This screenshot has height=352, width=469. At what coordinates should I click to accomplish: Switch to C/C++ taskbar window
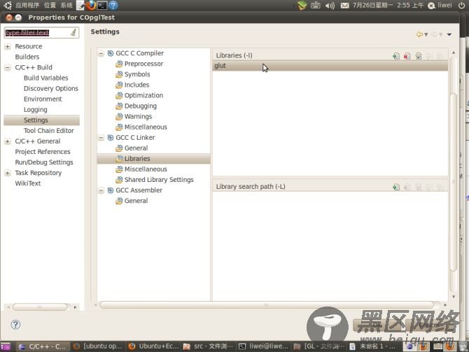[x=43, y=346]
